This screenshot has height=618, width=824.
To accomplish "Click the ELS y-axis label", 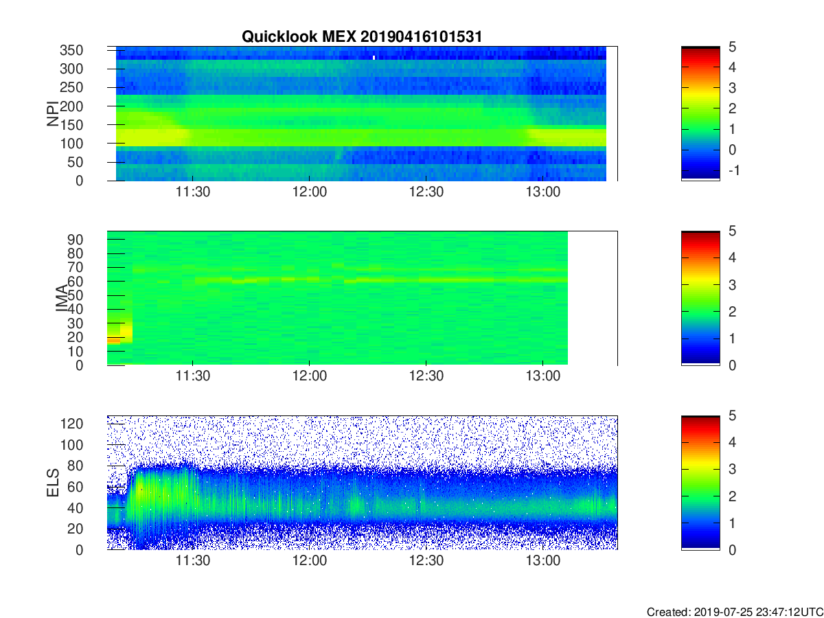I will pyautogui.click(x=53, y=482).
